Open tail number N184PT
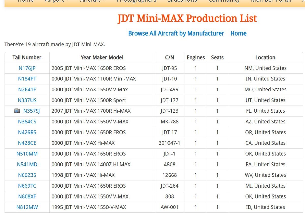This screenshot has height=213, width=305. coord(27,79)
